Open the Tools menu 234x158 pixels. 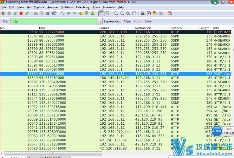(96, 7)
